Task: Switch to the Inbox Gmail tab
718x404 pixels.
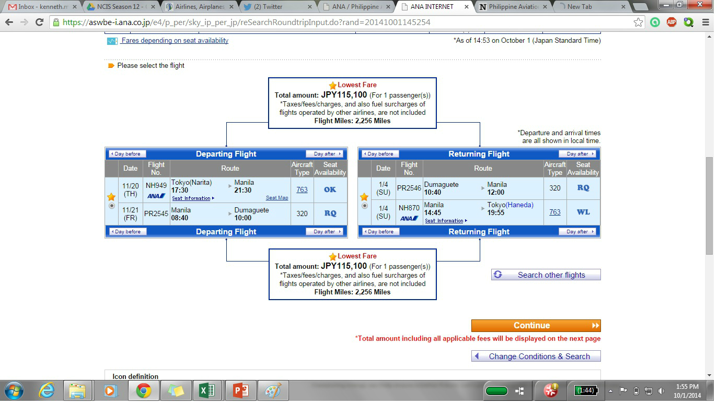Action: coord(42,7)
